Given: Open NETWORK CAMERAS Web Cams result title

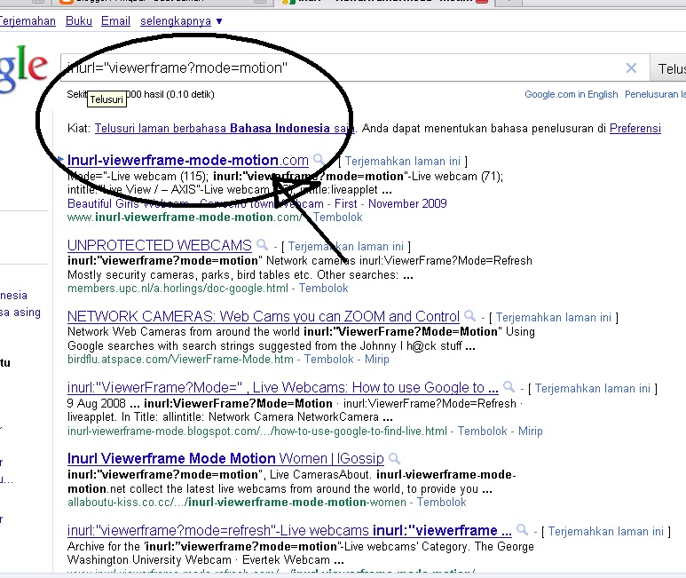Looking at the screenshot, I should tap(263, 316).
